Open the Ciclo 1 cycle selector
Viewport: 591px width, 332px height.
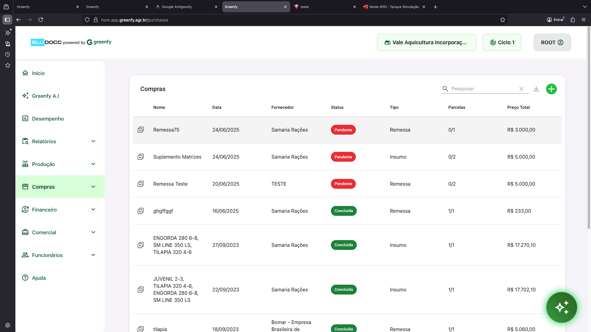[x=502, y=42]
